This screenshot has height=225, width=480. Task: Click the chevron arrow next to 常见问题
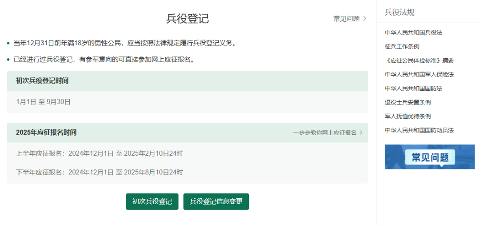pyautogui.click(x=365, y=19)
